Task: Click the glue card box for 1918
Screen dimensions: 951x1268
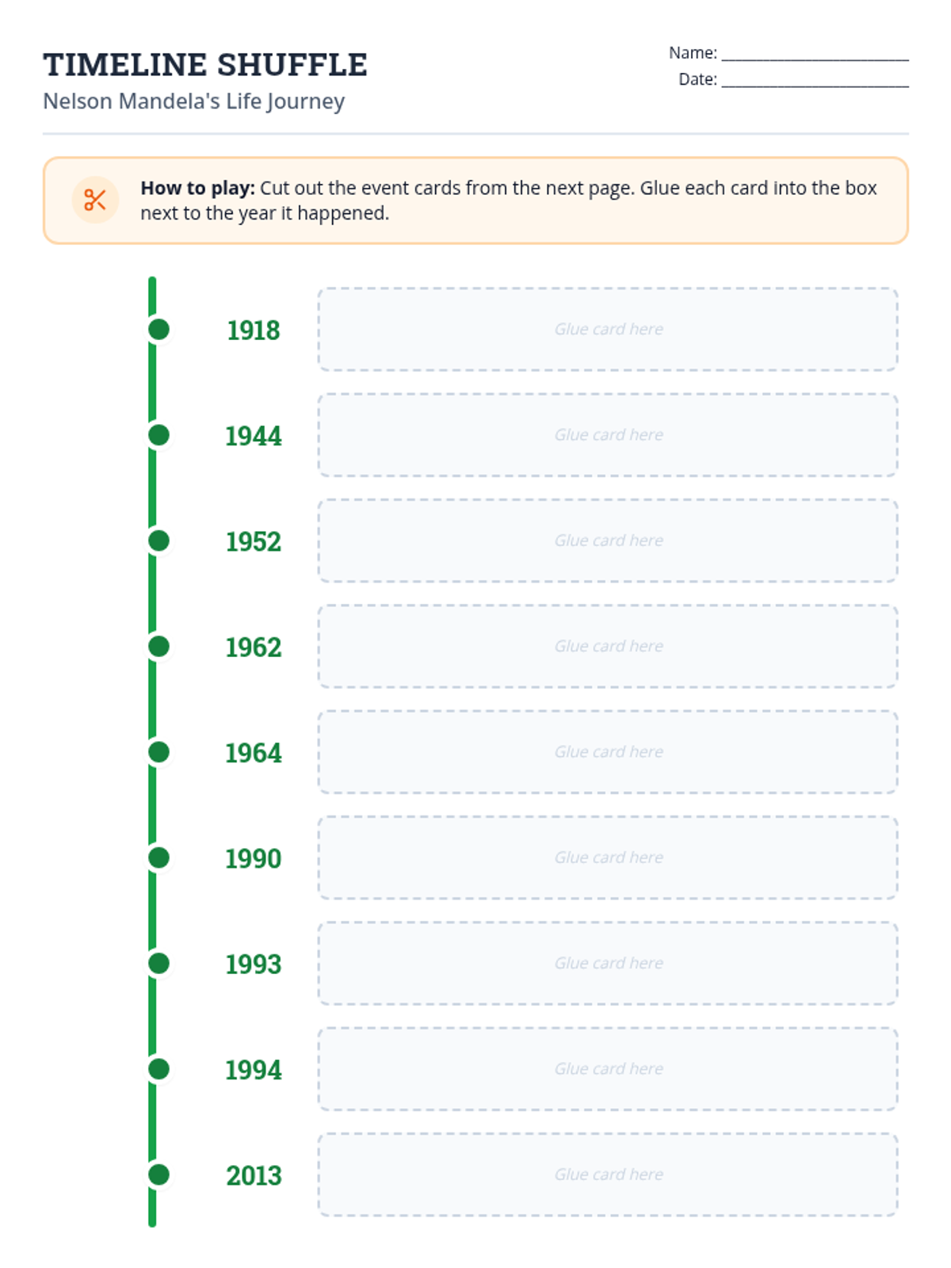Action: (608, 330)
